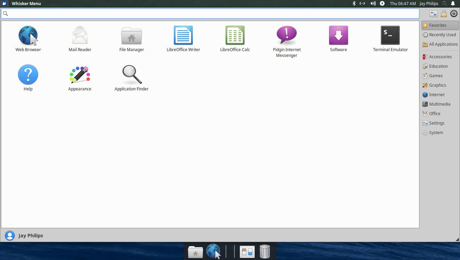The height and width of the screenshot is (260, 460).
Task: Select the Recently Used category
Action: 440,35
